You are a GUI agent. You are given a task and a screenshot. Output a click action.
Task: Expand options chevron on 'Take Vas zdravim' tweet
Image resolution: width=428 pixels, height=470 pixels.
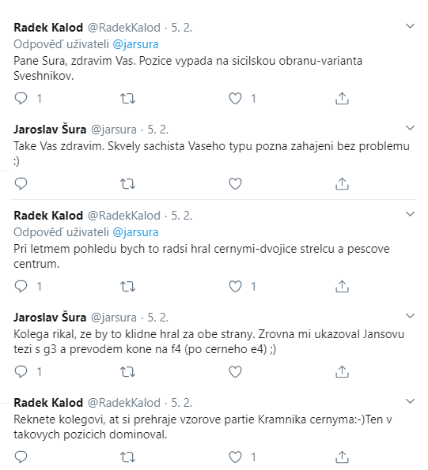(410, 128)
